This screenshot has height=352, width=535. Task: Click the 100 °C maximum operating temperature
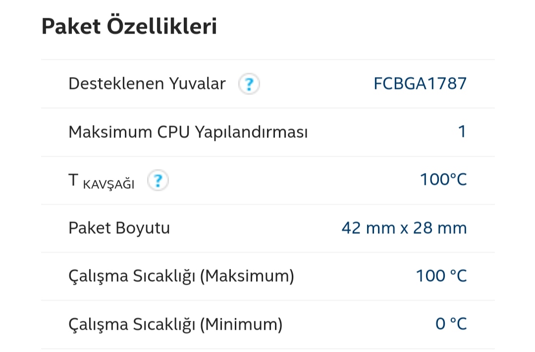click(441, 276)
